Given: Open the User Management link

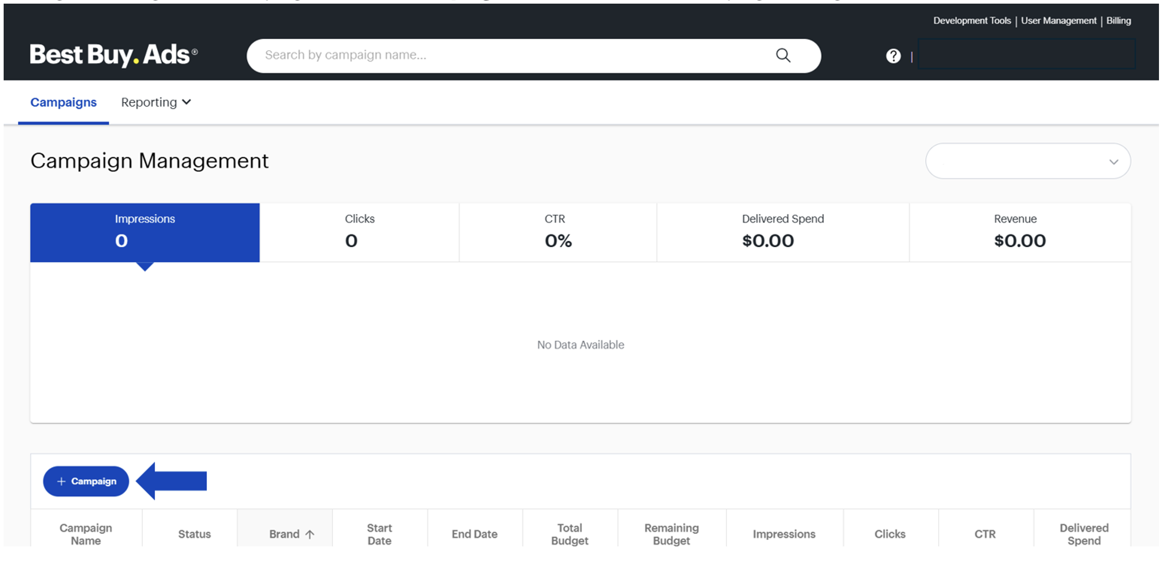Looking at the screenshot, I should point(1058,21).
